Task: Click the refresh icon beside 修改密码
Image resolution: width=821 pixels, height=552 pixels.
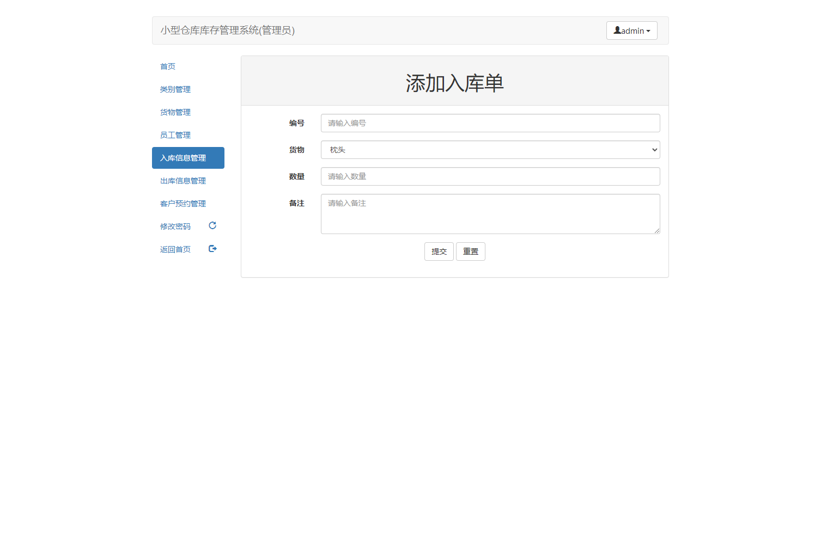Action: (212, 225)
